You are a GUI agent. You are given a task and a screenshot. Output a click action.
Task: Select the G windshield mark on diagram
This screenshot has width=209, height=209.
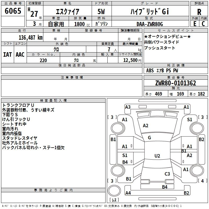click(x=149, y=137)
